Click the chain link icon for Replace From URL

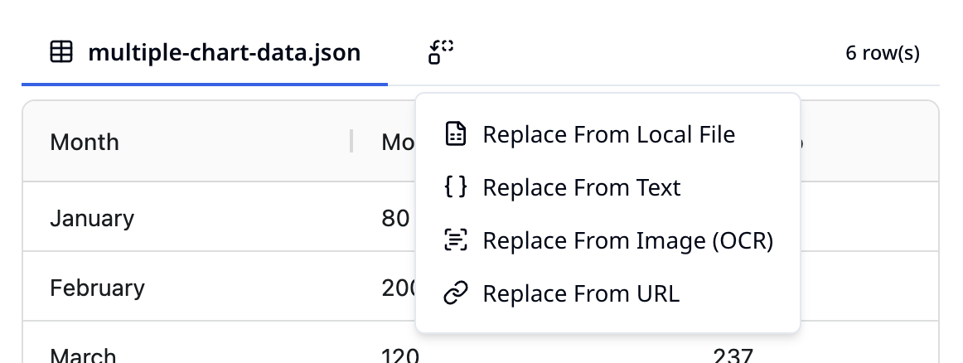456,293
